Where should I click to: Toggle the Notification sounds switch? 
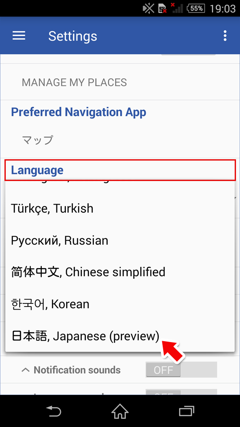[x=181, y=370]
